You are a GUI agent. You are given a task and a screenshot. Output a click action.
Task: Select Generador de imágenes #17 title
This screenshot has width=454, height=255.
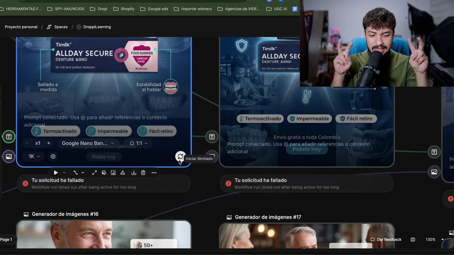[268, 217]
